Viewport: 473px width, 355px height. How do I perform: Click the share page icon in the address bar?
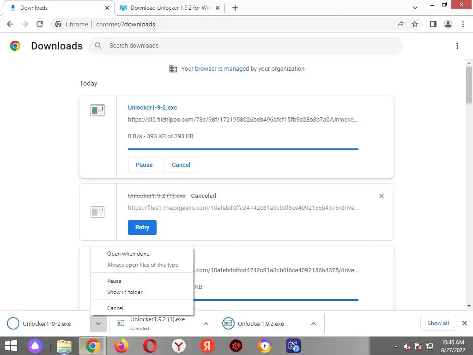[x=400, y=24]
